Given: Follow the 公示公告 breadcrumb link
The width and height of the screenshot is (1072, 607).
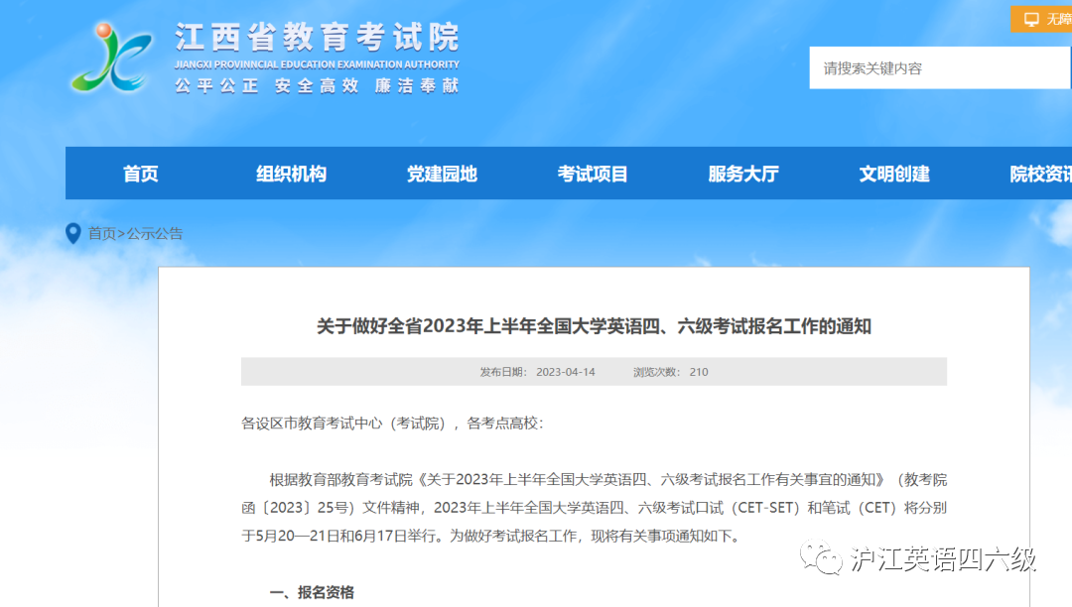Looking at the screenshot, I should (x=155, y=233).
